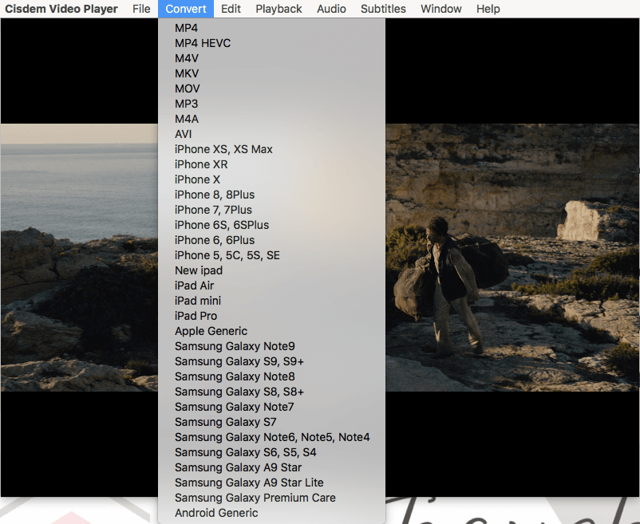Pick M4V as the output format
The width and height of the screenshot is (640, 524).
pyautogui.click(x=271, y=58)
